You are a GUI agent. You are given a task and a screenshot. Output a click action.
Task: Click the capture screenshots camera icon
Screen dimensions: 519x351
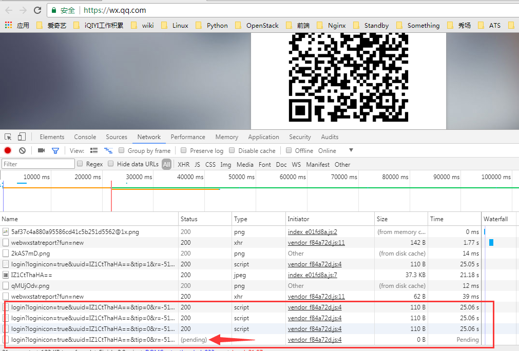[41, 150]
